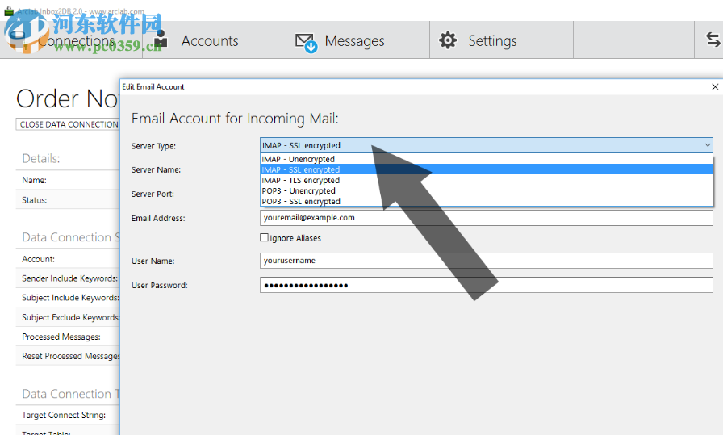
Task: Click the User Name input field
Action: (487, 261)
